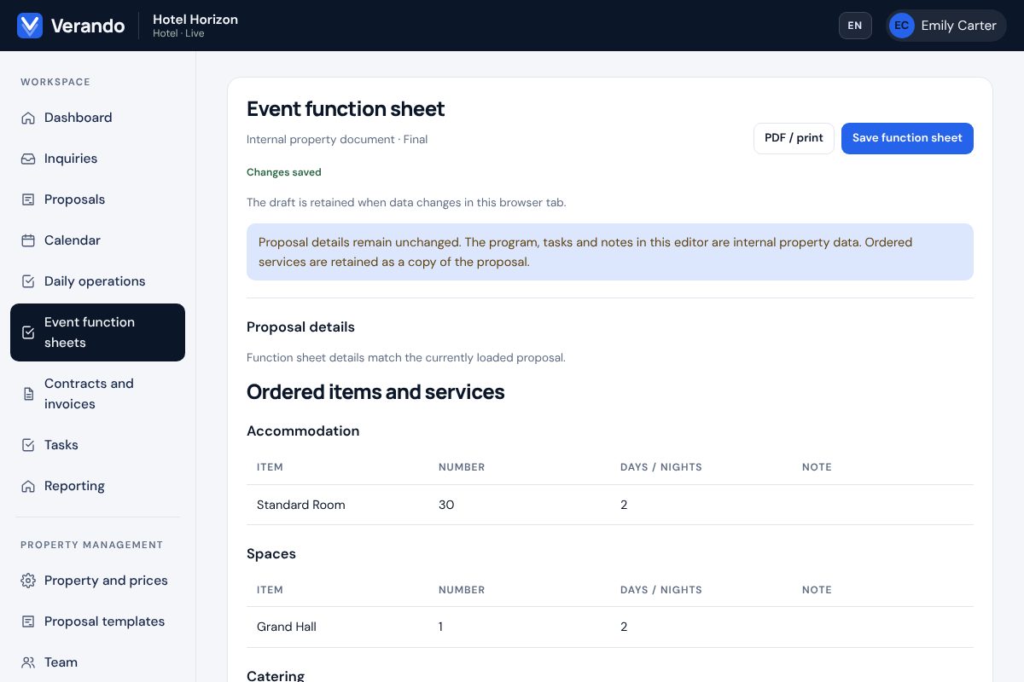The width and height of the screenshot is (1024, 682).
Task: Click the Event function sheets icon
Action: (28, 332)
